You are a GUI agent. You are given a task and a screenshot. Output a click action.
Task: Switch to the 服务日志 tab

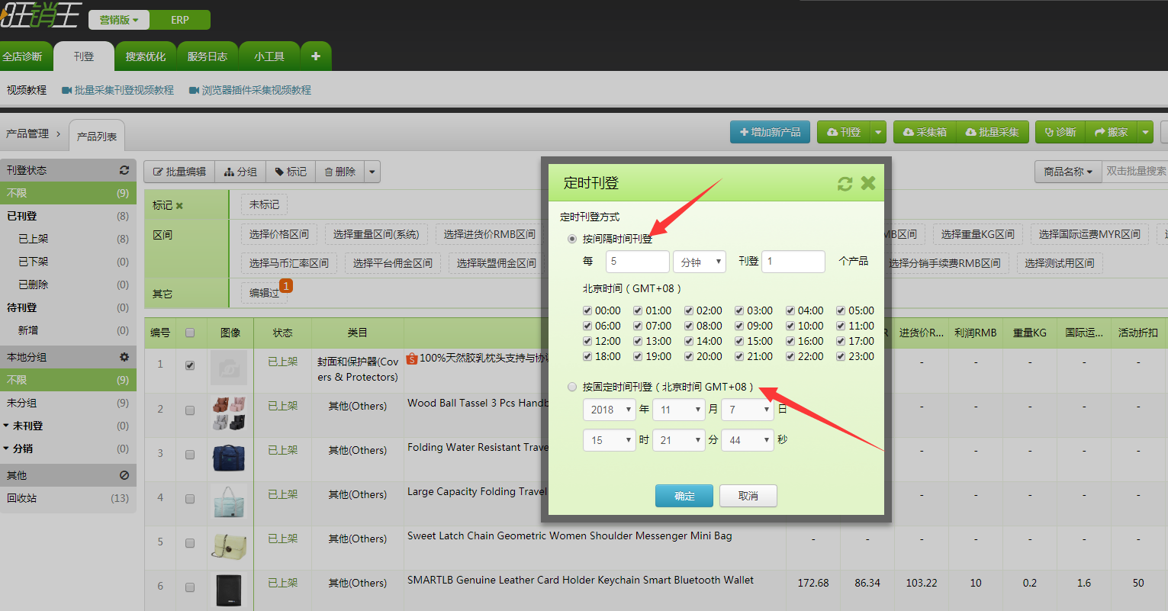[208, 56]
